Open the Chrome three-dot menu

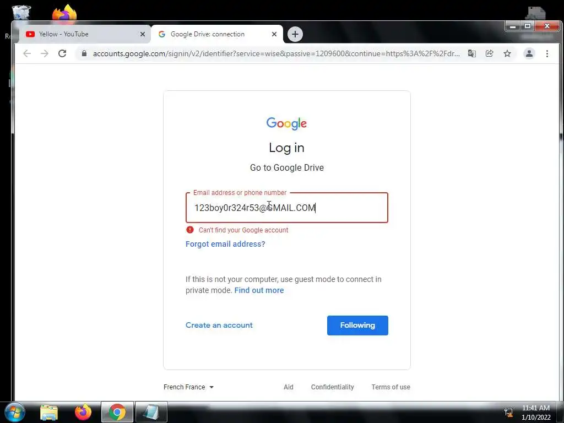547,53
